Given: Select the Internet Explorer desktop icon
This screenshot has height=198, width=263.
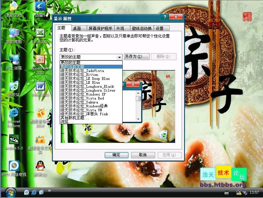Looking at the screenshot, I should 14,118.
